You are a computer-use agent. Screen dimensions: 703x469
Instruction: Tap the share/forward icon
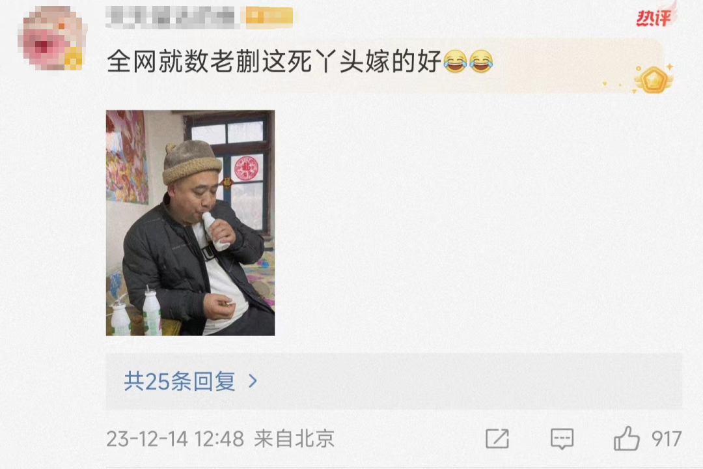pos(497,438)
